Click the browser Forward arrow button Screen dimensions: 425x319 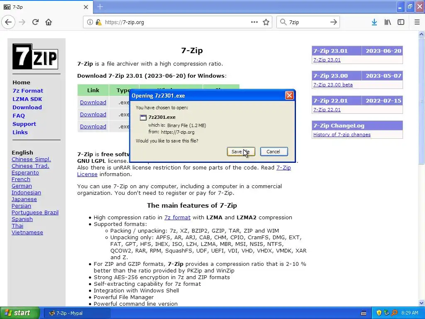click(22, 22)
